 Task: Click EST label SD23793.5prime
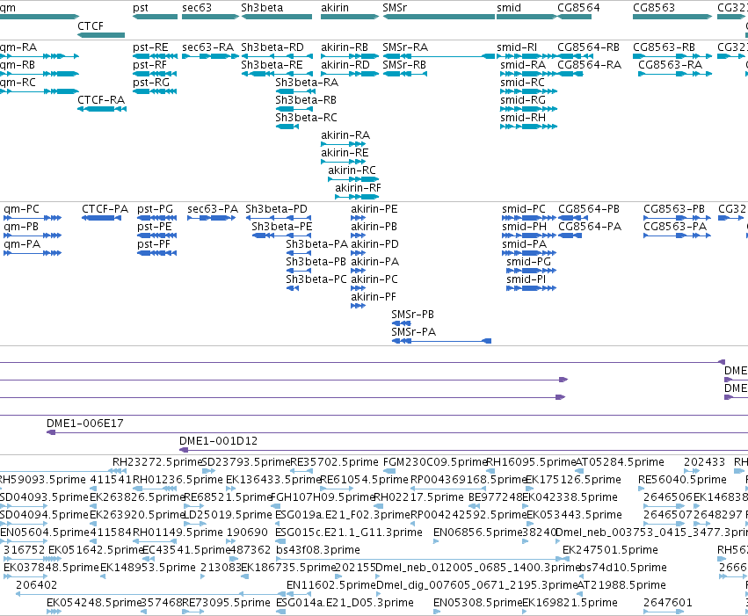(246, 462)
